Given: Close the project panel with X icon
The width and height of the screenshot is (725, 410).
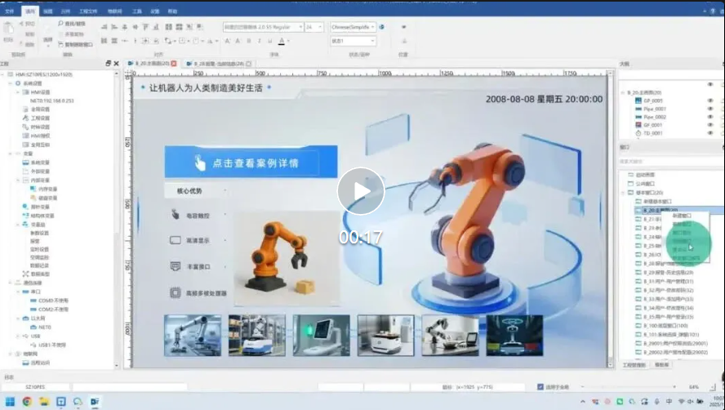Looking at the screenshot, I should tap(117, 63).
